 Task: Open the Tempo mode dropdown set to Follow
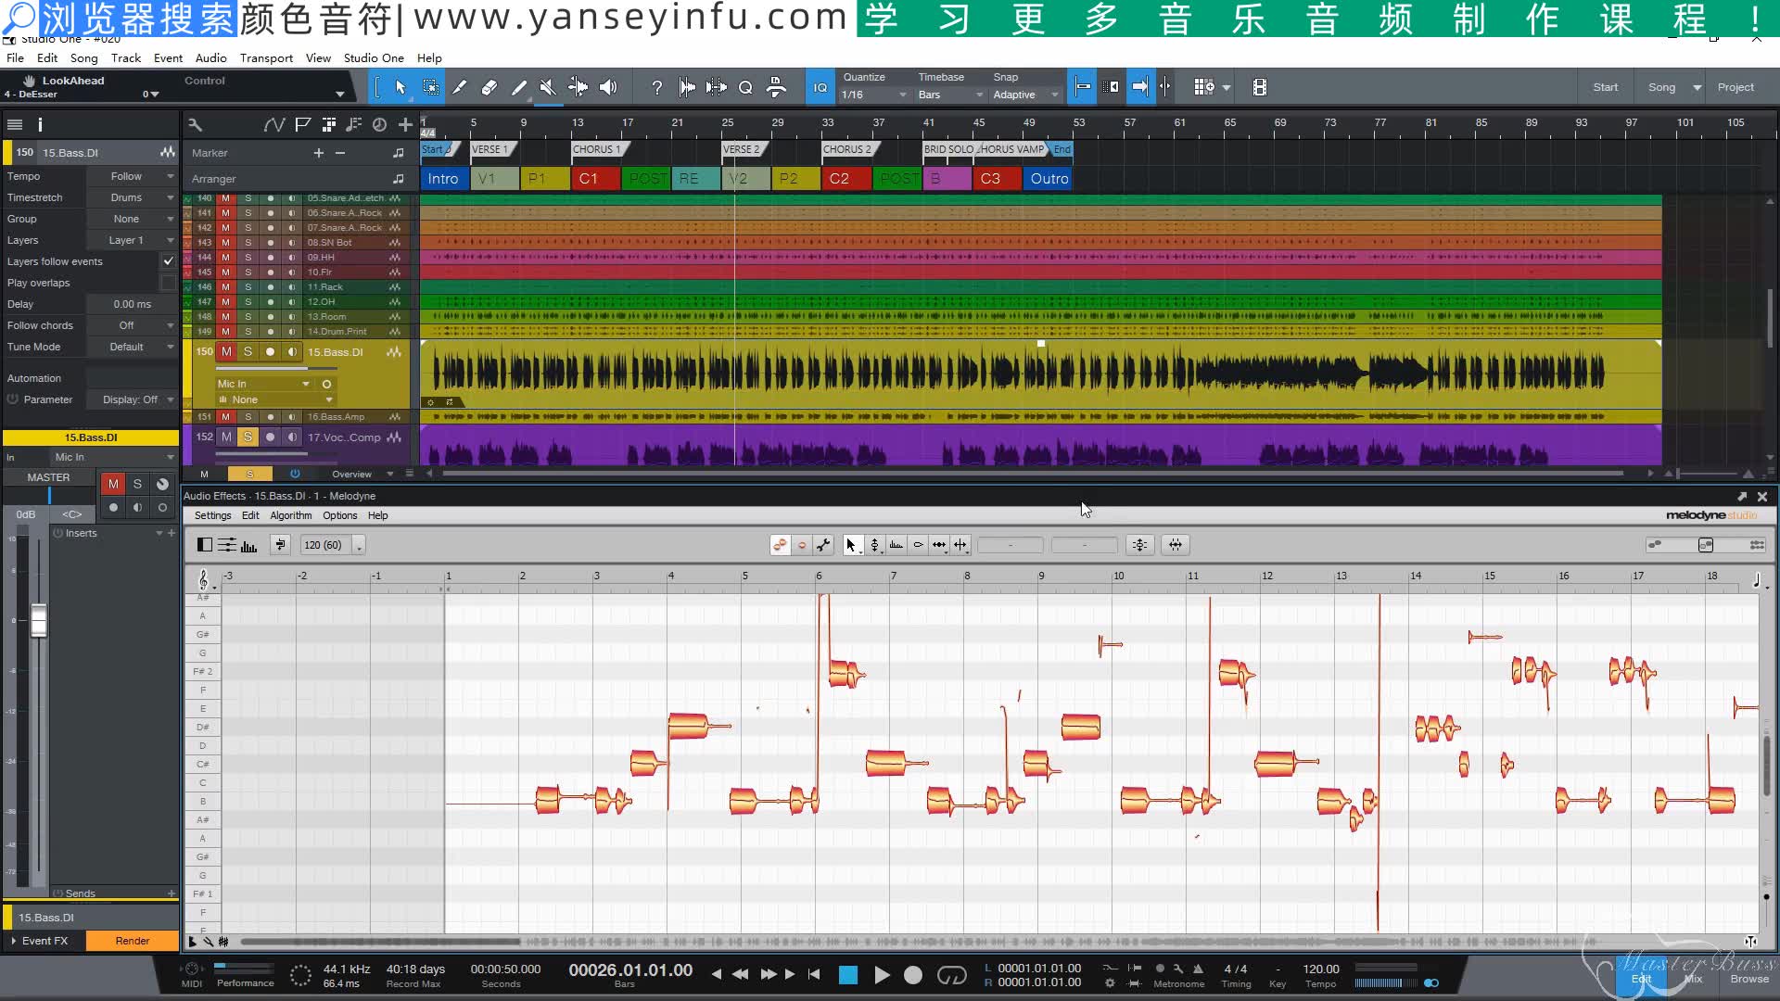[132, 176]
